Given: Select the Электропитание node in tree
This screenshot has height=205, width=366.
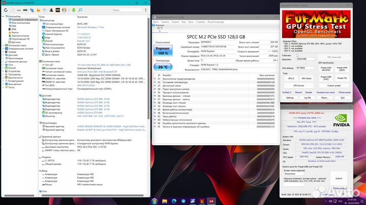Looking at the screenshot, I should pyautogui.click(x=20, y=36).
